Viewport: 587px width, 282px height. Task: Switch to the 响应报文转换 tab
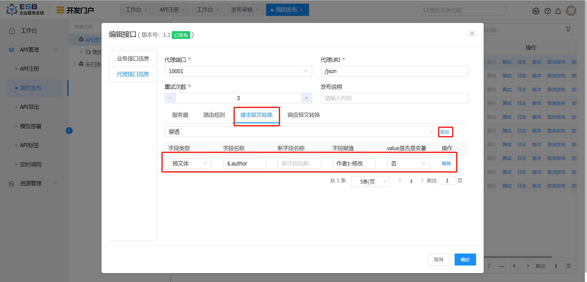coord(304,115)
